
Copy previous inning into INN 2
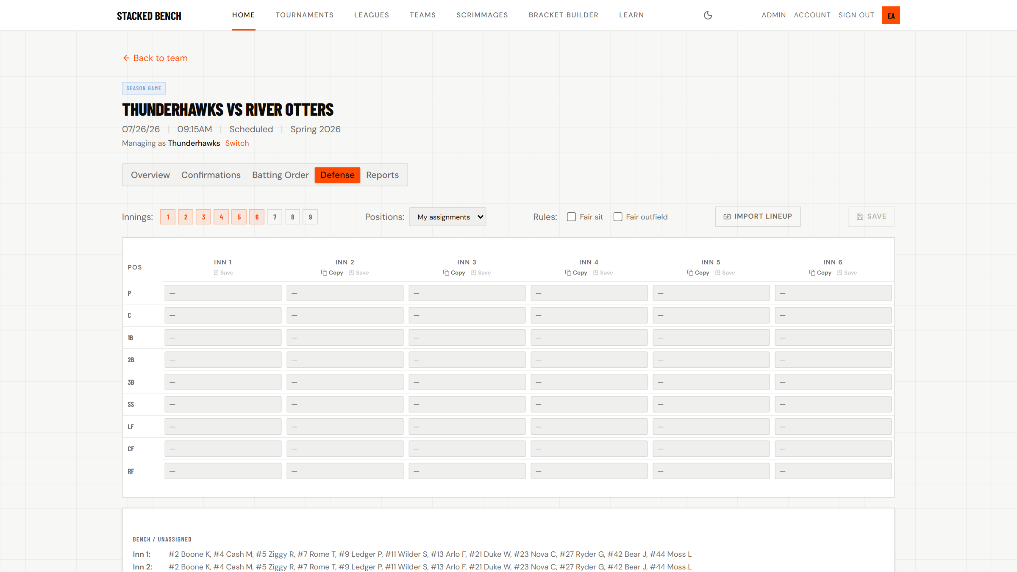click(332, 273)
